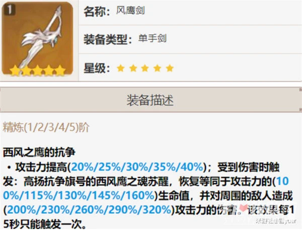Click the first star in 星级 row
Image resolution: width=302 pixels, height=230 pixels.
click(x=121, y=68)
